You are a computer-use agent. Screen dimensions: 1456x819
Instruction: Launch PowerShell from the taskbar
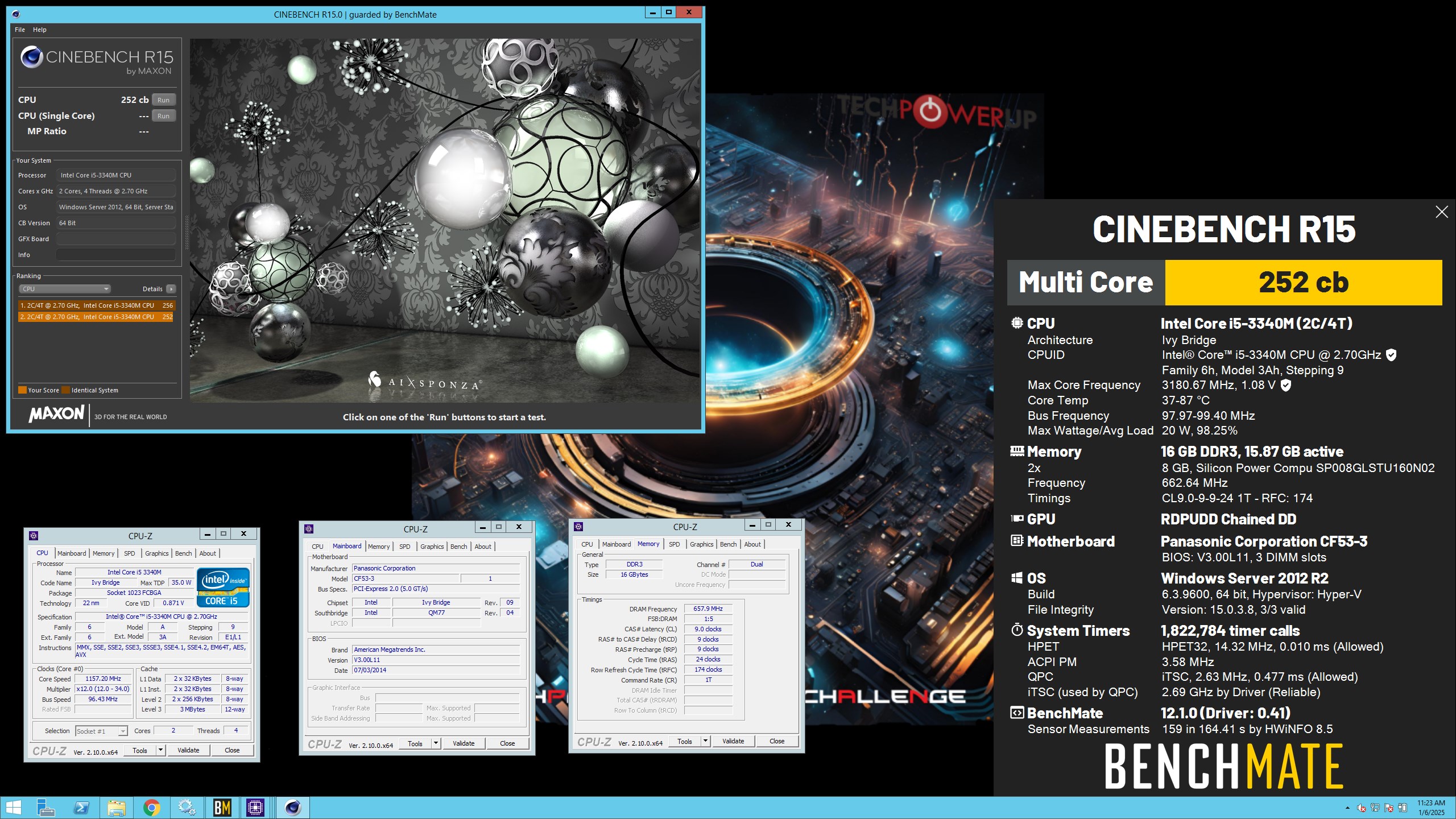coord(81,808)
